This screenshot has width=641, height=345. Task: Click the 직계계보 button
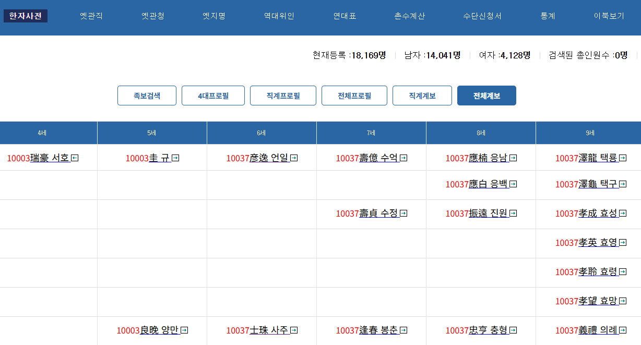[x=422, y=96]
